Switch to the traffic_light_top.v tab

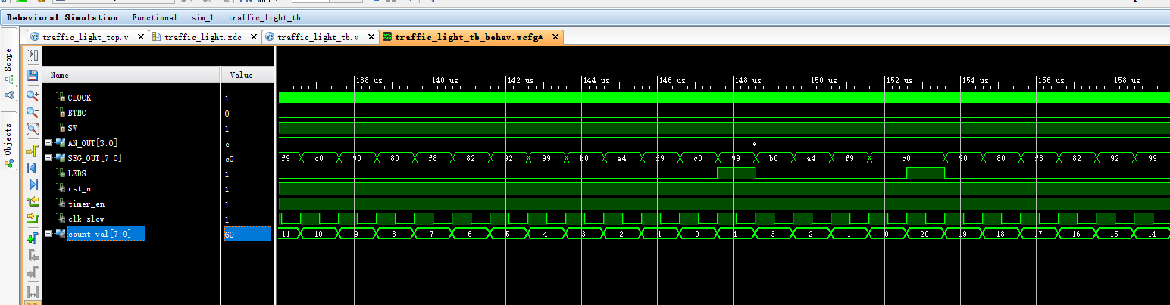[x=86, y=37]
